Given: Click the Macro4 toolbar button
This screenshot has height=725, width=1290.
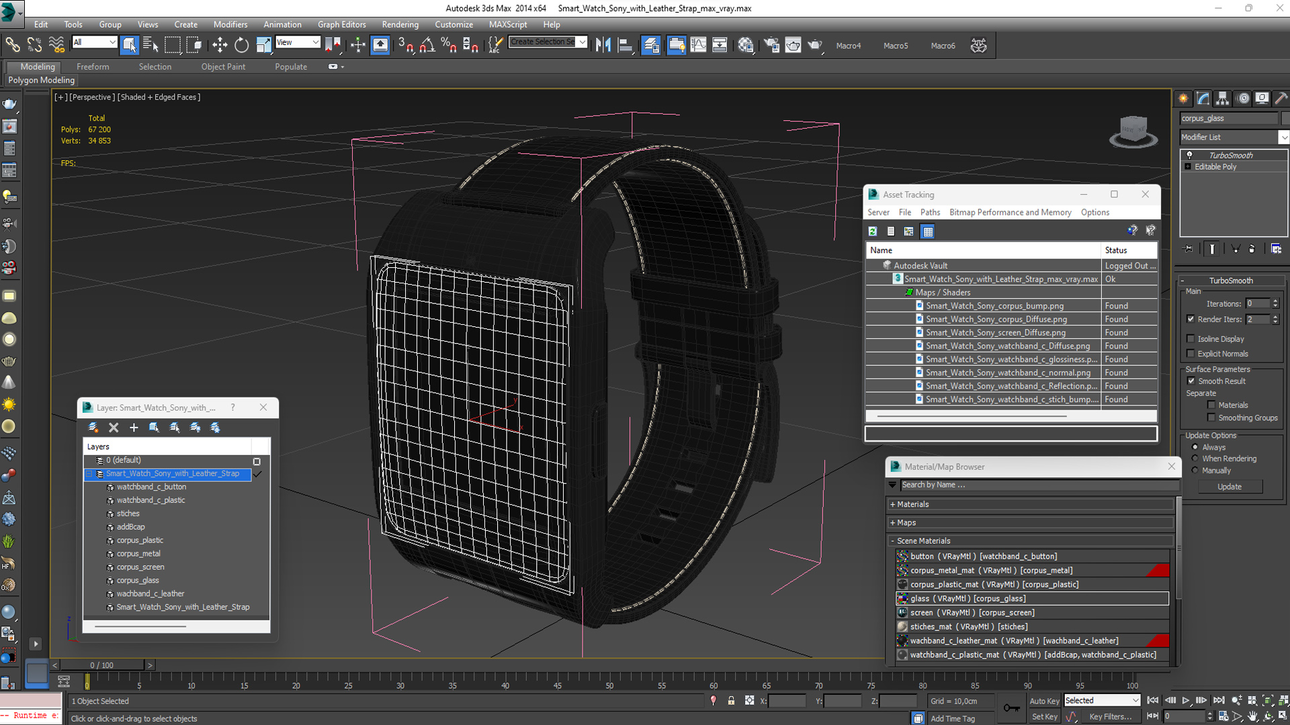Looking at the screenshot, I should (849, 46).
